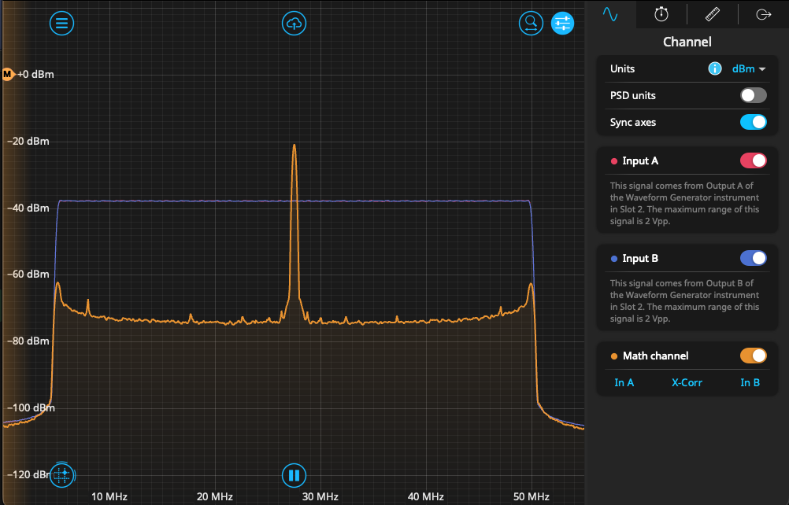Open the output arrow tab
This screenshot has height=505, width=789.
[x=762, y=14]
